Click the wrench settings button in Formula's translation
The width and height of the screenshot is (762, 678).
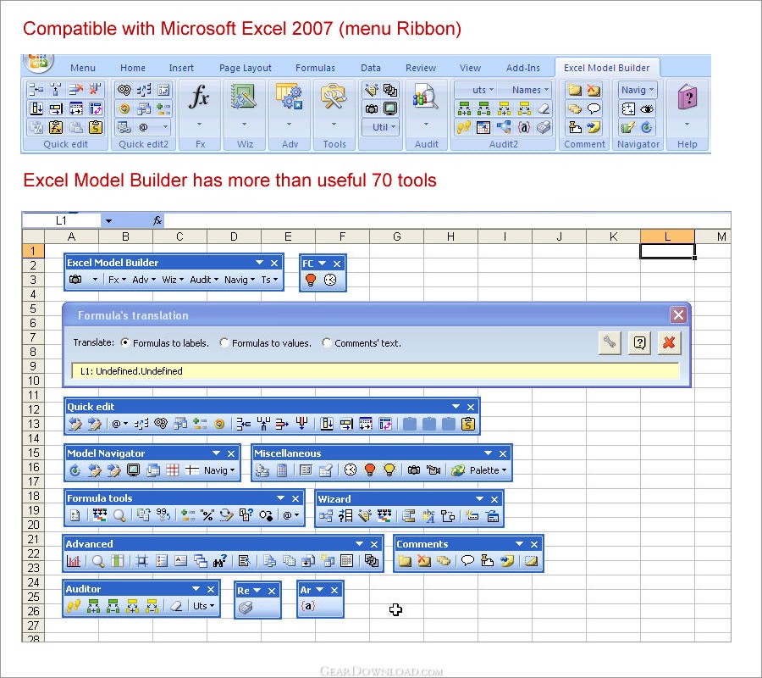point(610,343)
